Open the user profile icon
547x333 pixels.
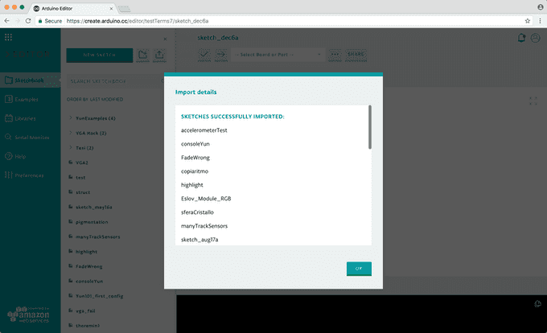535,38
